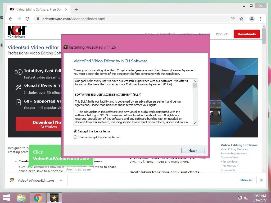
Task: Open the Products menu item
Action: point(222,34)
